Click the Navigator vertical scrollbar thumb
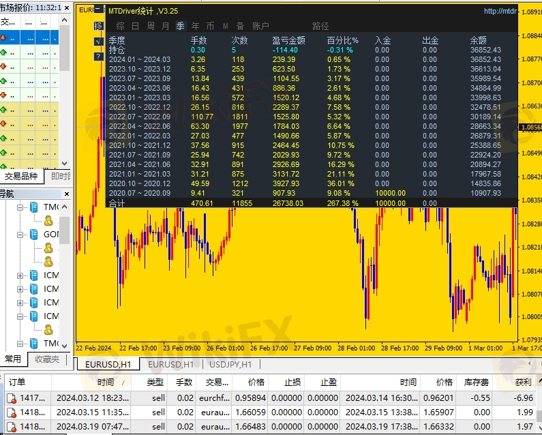This screenshot has height=435, width=542. 64,230
